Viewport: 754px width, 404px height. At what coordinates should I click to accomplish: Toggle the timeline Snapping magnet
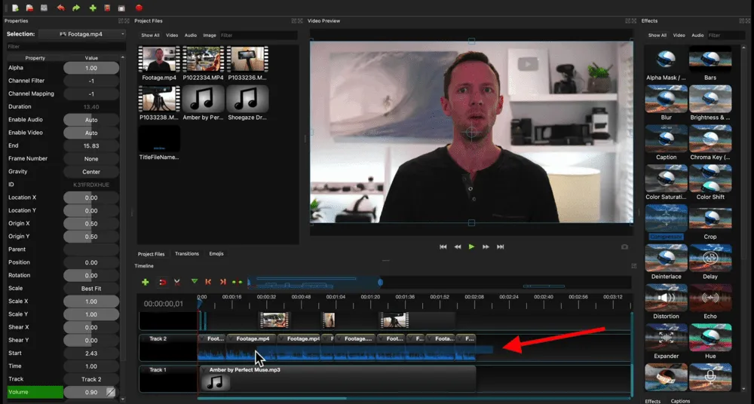(x=162, y=282)
